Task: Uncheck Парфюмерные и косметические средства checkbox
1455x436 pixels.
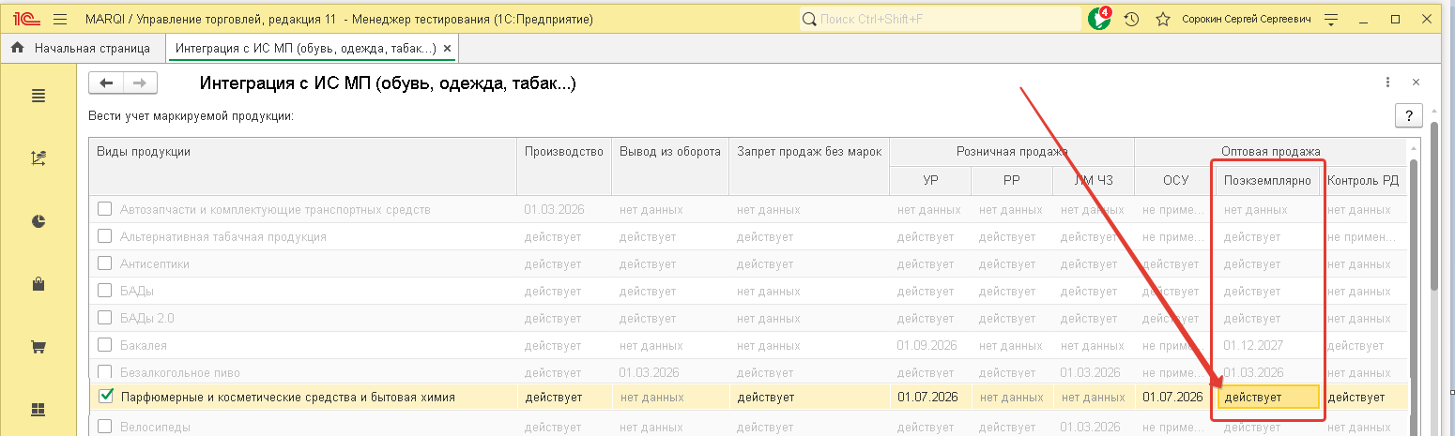Action: tap(106, 397)
